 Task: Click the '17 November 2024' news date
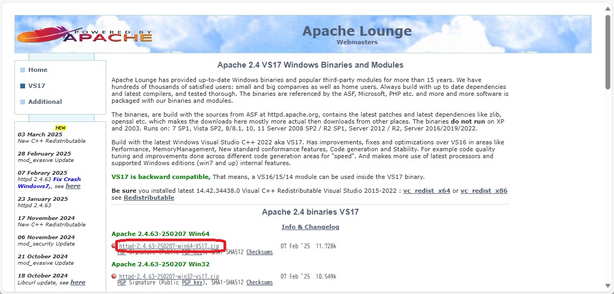(x=46, y=218)
